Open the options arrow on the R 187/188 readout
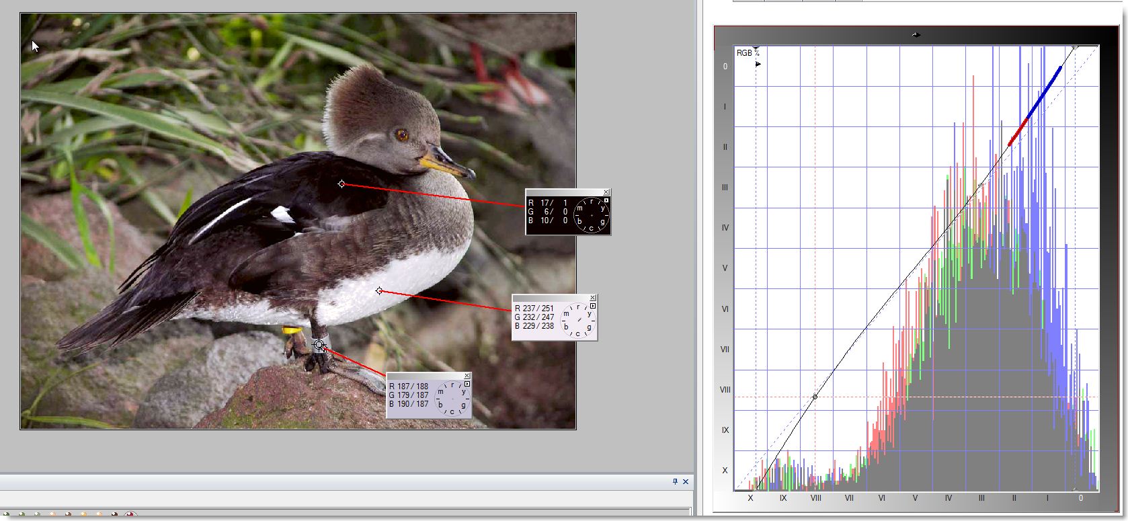The width and height of the screenshot is (1128, 521). pyautogui.click(x=467, y=384)
